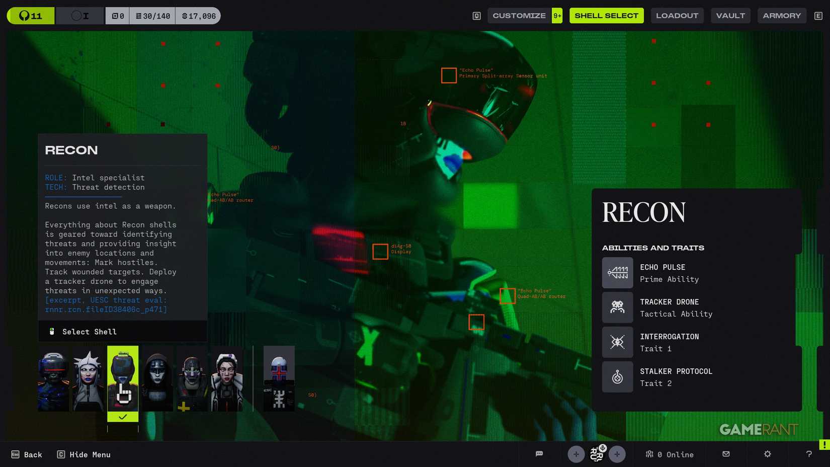Click the Tracker Drone Tactical Ability icon
The width and height of the screenshot is (830, 467).
pos(617,307)
